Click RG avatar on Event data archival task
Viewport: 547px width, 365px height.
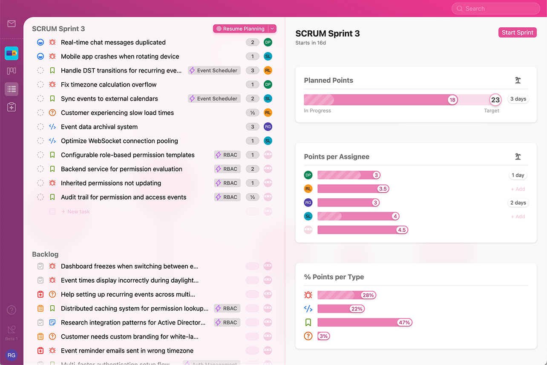(x=268, y=127)
